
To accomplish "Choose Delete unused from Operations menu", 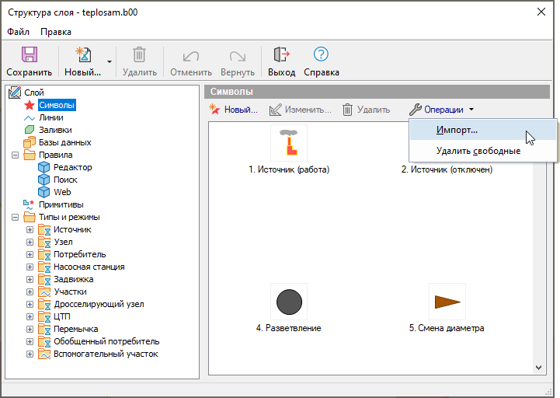I will (x=478, y=151).
